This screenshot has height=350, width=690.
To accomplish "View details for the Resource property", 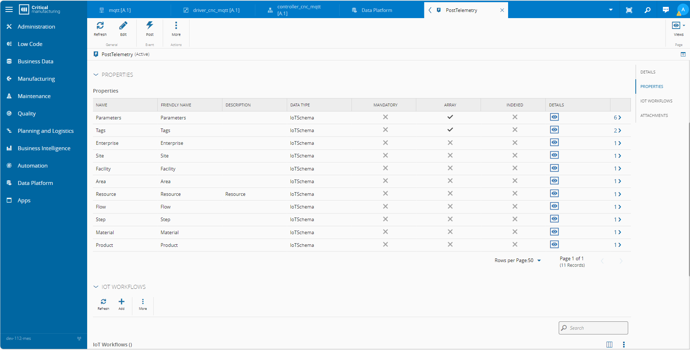I will coord(554,194).
